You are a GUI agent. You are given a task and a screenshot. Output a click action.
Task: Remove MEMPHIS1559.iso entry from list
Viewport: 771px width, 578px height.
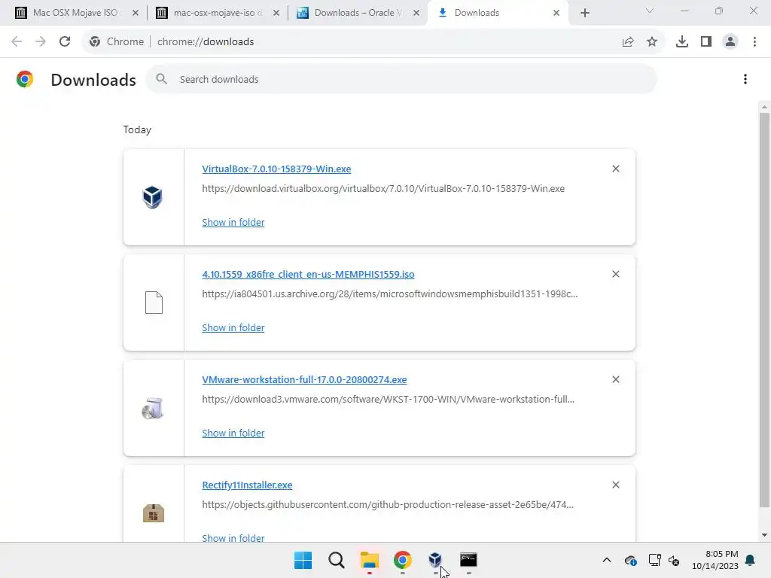point(616,274)
